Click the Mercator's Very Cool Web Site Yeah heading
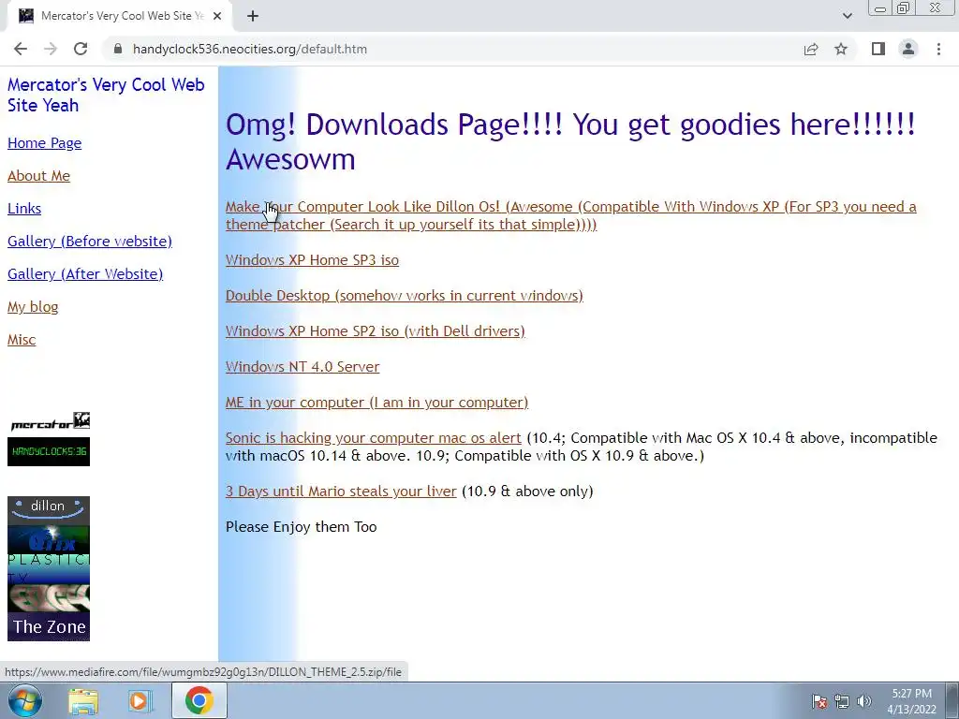Viewport: 959px width, 719px height. coord(106,95)
